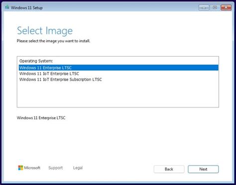Continue with the Next button
The height and width of the screenshot is (185, 236).
click(203, 169)
